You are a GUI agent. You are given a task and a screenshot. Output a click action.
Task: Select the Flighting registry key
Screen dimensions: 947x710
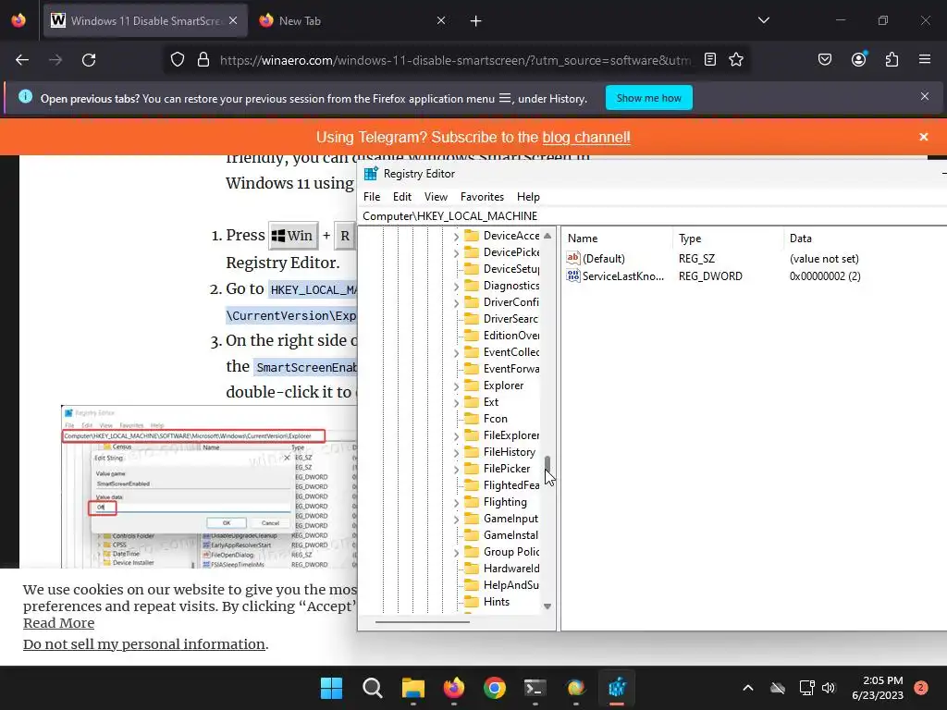tap(505, 502)
